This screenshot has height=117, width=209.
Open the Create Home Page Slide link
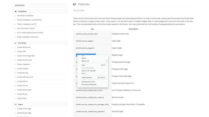click(x=26, y=56)
